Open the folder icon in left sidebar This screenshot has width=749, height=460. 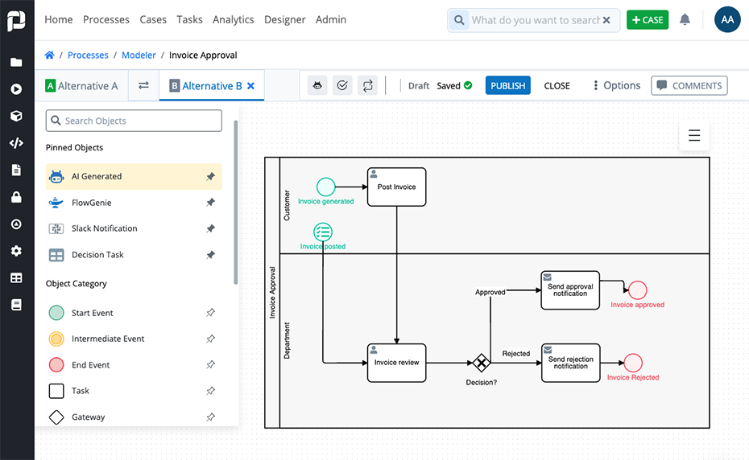click(x=16, y=63)
